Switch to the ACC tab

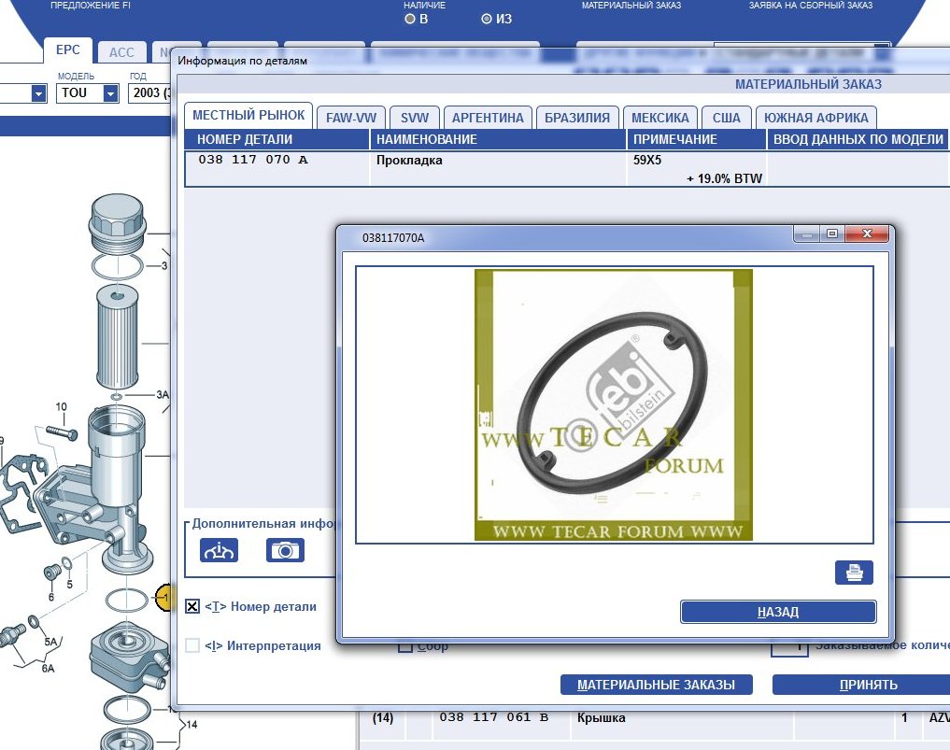click(121, 52)
